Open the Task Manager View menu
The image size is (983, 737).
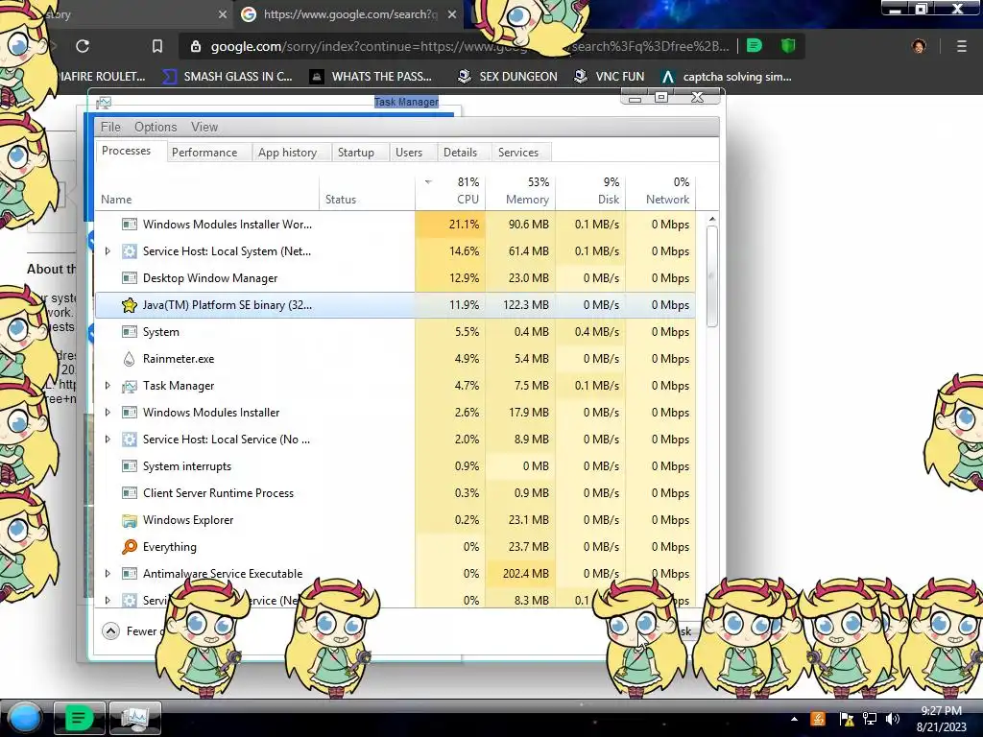204,127
